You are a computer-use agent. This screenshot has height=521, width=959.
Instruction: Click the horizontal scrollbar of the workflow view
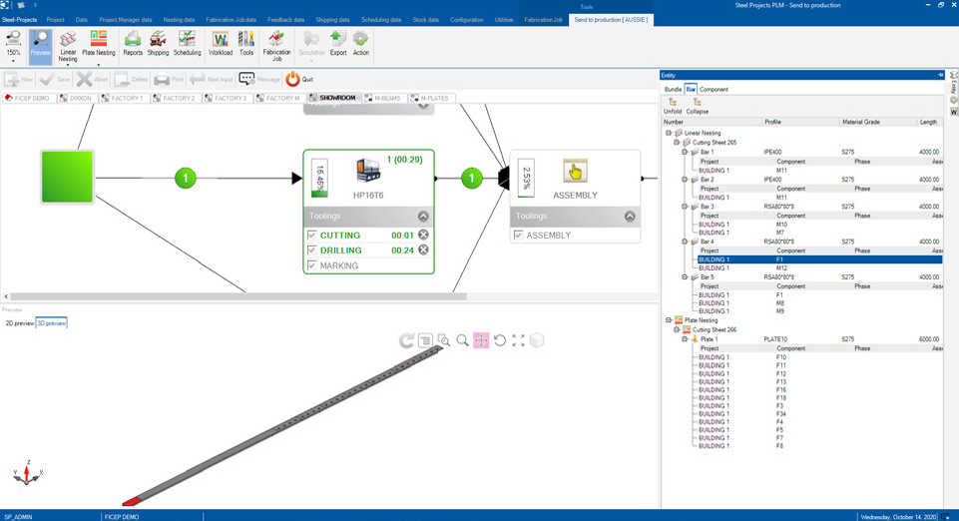[239, 296]
